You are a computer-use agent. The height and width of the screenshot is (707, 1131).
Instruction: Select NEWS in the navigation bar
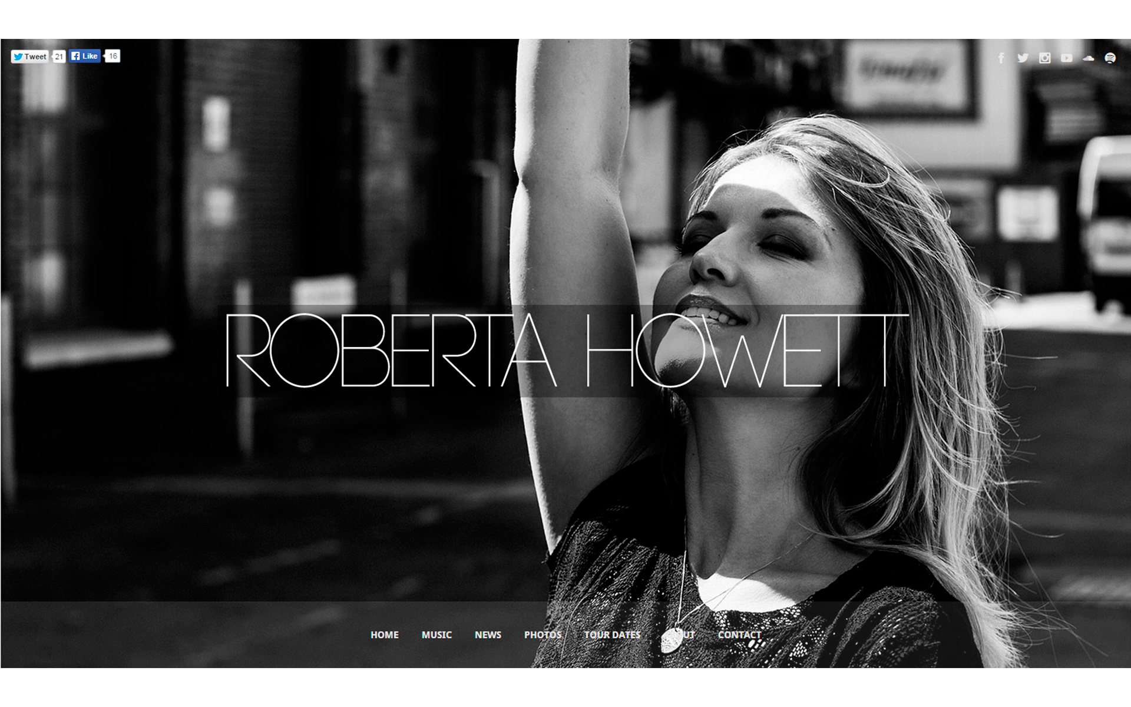[488, 635]
